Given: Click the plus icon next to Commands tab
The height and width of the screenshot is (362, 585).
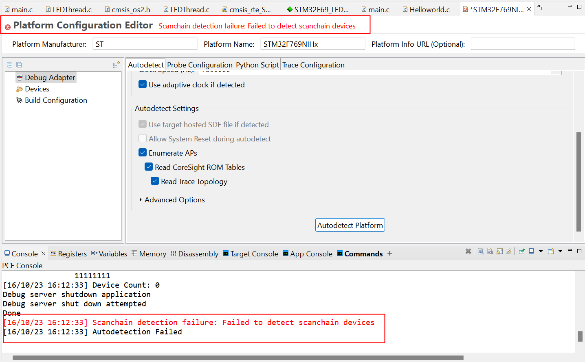Looking at the screenshot, I should [x=390, y=254].
